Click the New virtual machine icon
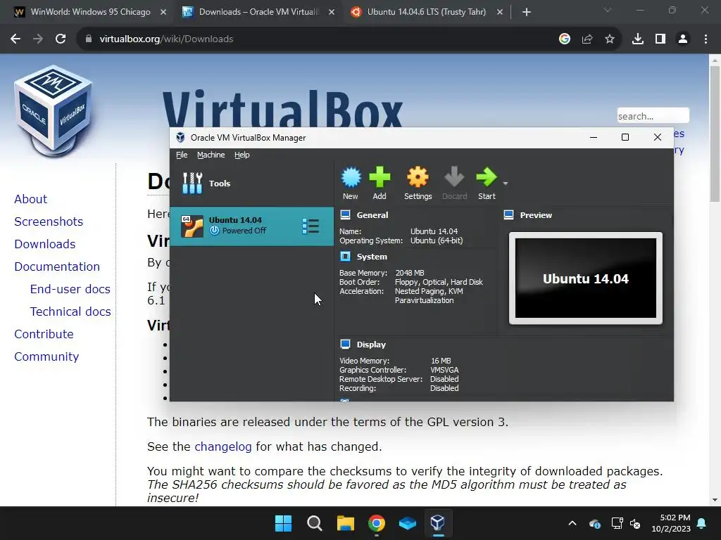The height and width of the screenshot is (540, 721). point(351,178)
